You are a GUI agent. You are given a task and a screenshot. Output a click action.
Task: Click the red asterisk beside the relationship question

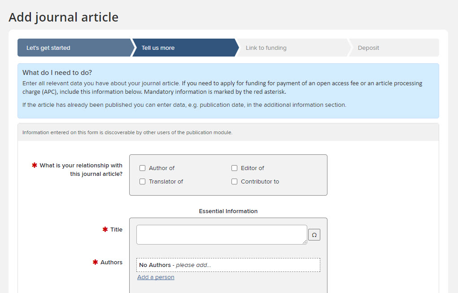35,166
